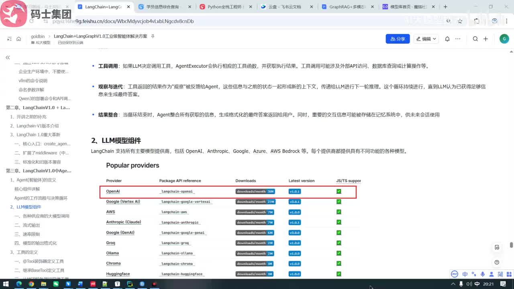Open Chrome from the taskbar

coord(31,284)
